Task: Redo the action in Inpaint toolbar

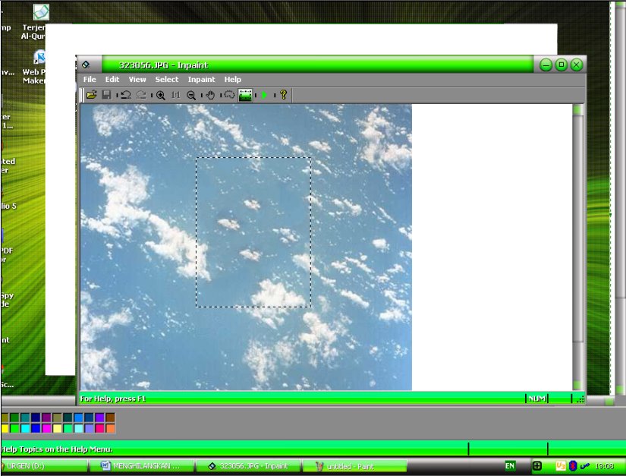Action: (x=141, y=95)
